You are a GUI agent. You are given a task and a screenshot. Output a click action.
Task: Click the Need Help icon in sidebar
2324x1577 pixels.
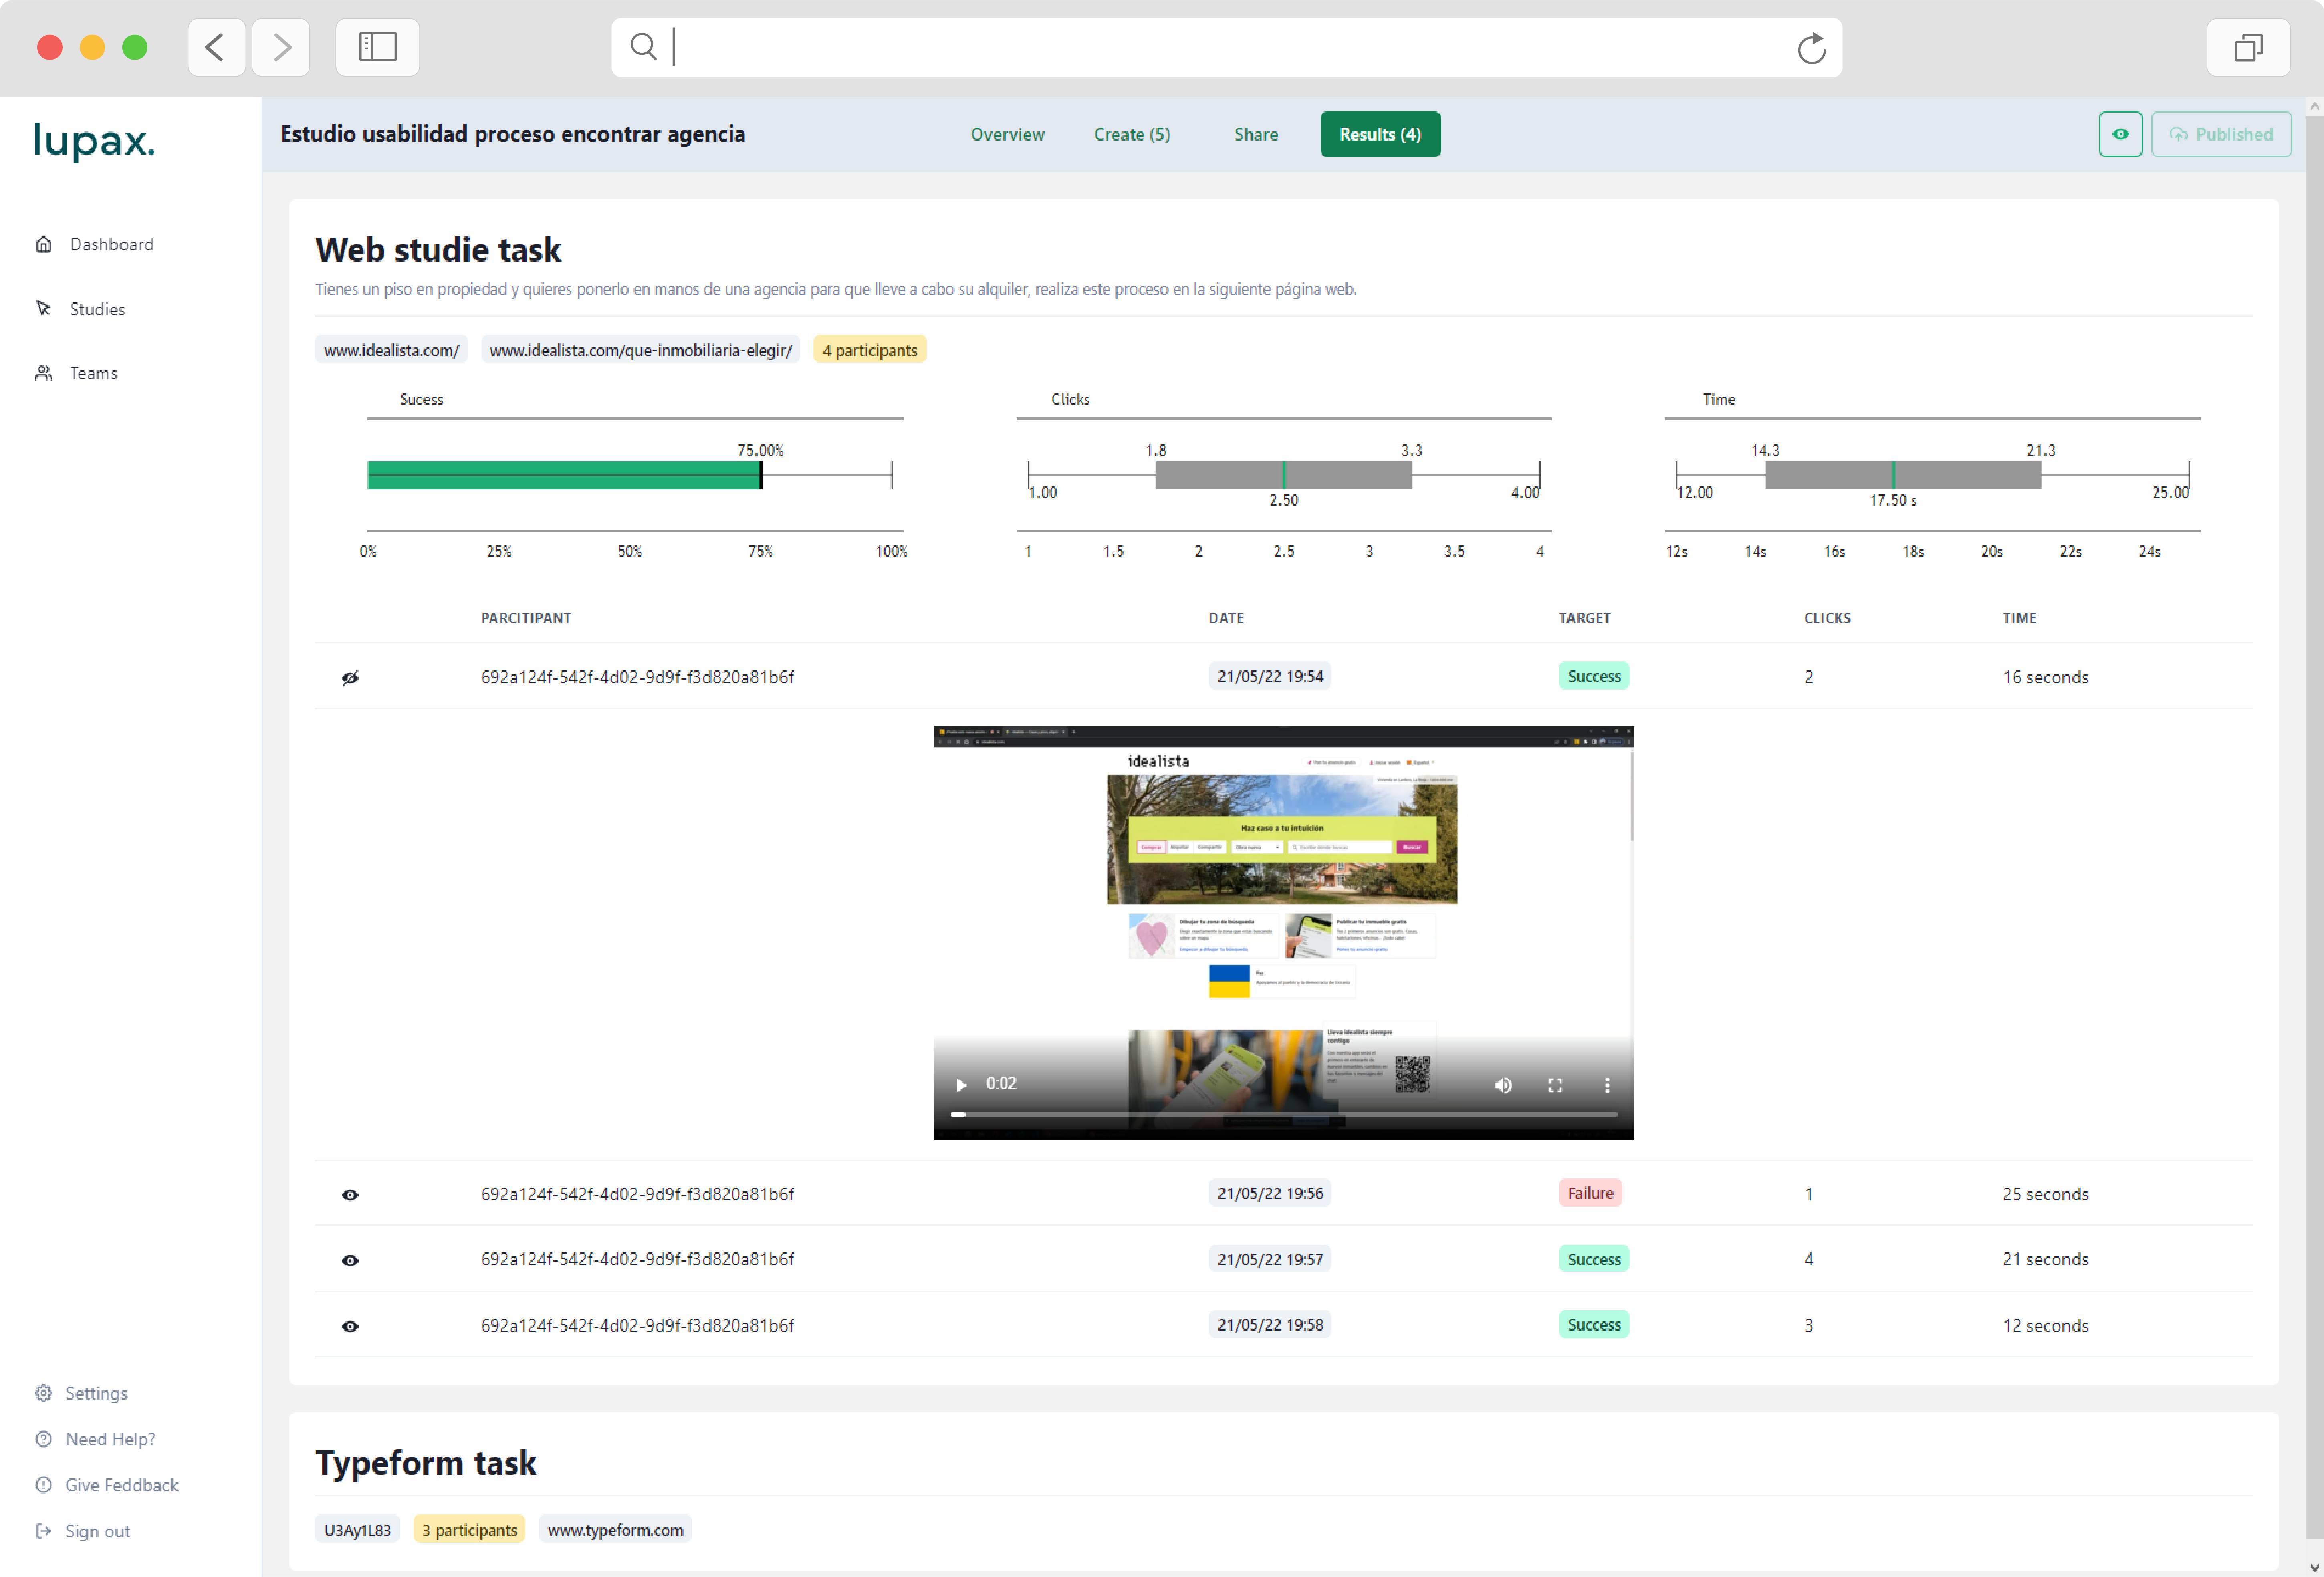point(44,1440)
